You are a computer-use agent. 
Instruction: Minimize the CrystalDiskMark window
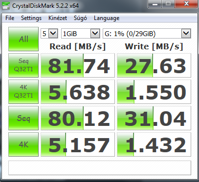coord(155,4)
